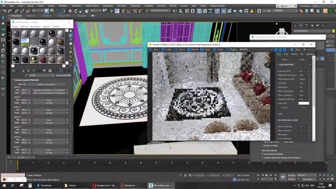The image size is (336, 189).
Task: Open the reference coordinate system dropdown
Action: [96, 10]
